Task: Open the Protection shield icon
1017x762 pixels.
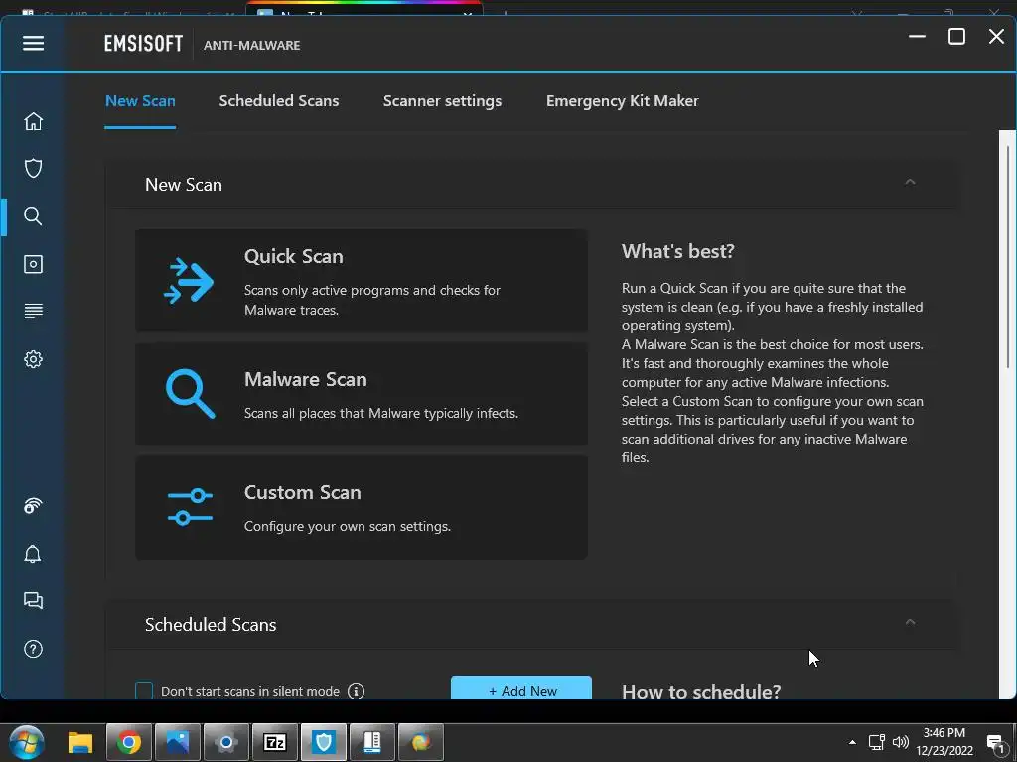Action: point(33,169)
